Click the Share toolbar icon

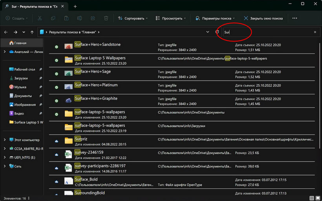coord(93,18)
